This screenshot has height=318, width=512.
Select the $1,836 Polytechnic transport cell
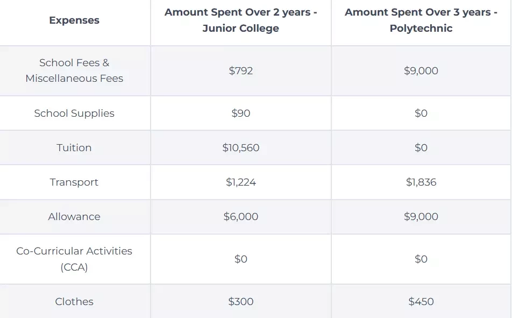click(x=421, y=182)
